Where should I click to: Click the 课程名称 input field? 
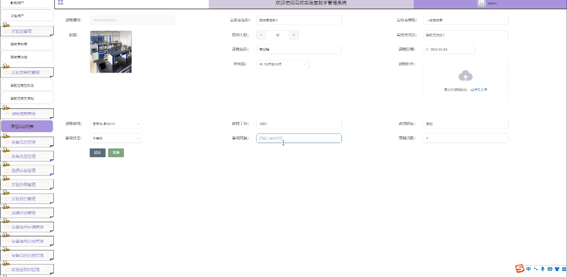click(x=298, y=49)
